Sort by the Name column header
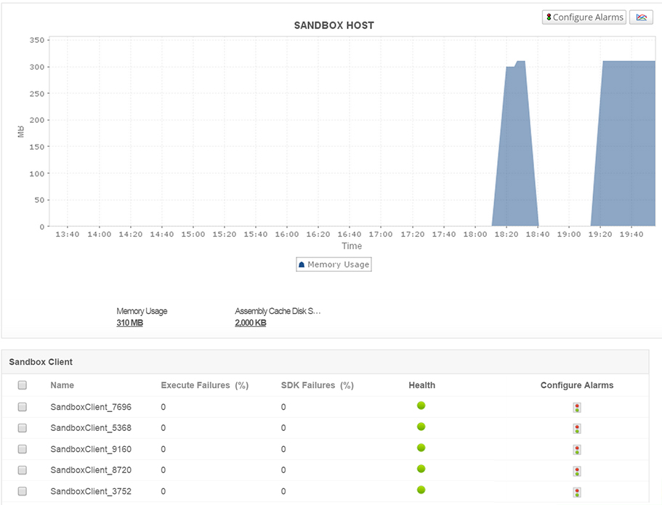Screen dimensions: 662x505 [62, 385]
